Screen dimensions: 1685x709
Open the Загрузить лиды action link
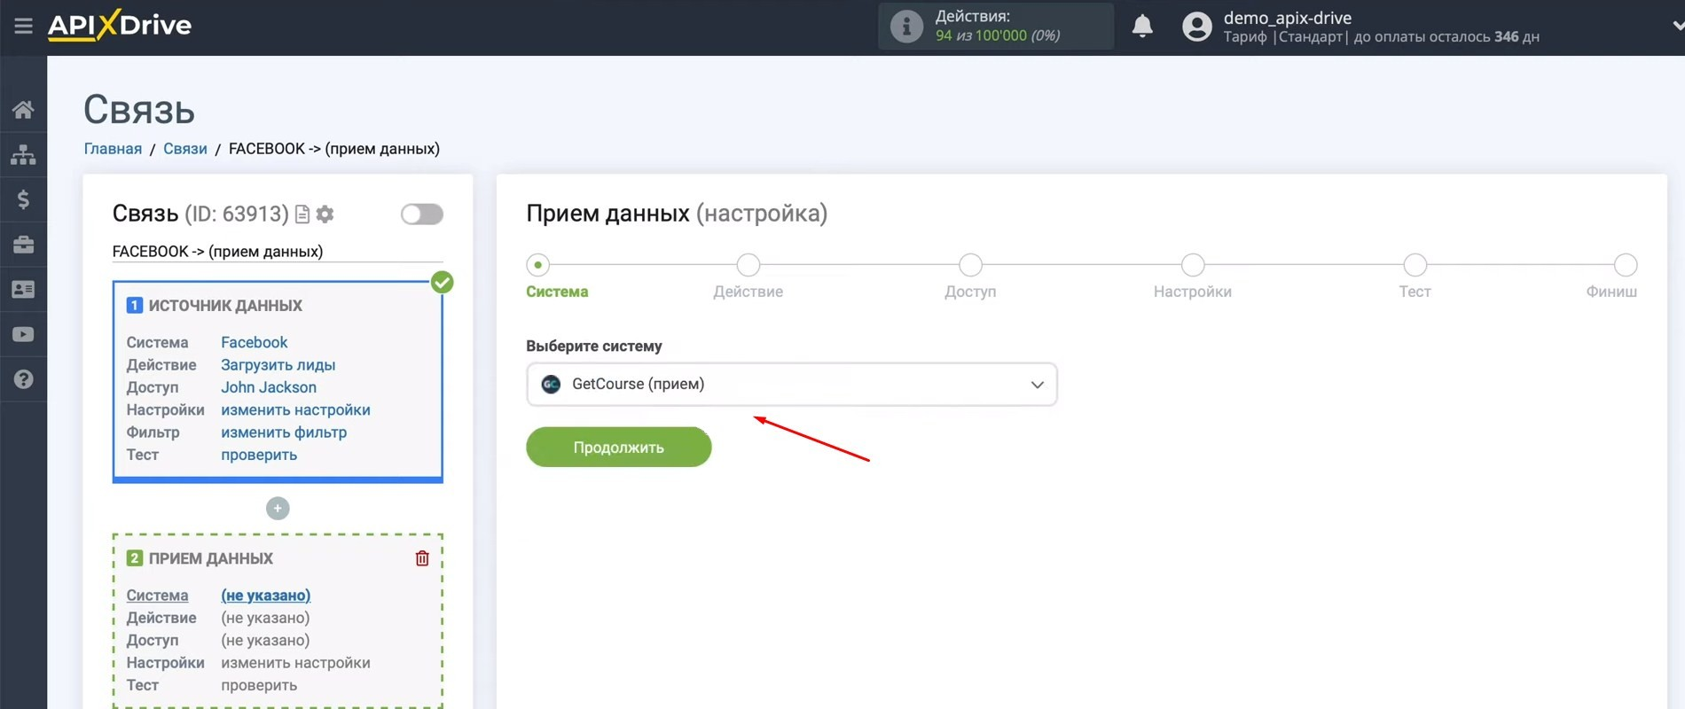278,365
